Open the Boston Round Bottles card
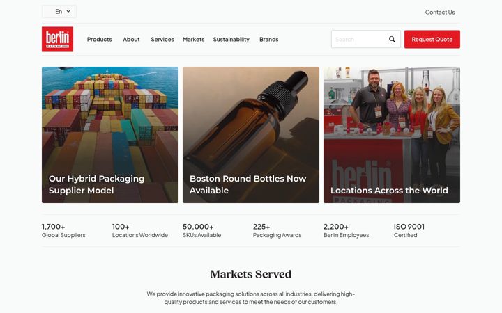 click(x=251, y=135)
